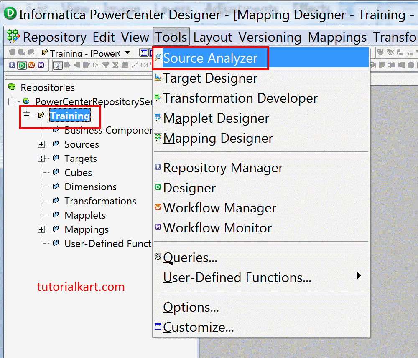The height and width of the screenshot is (358, 418).
Task: Choose the Designer entry in the Tools menu
Action: pos(261,188)
